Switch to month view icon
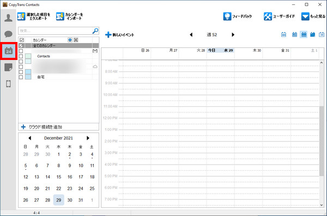Screen dimensions: 327x216 [312, 34]
